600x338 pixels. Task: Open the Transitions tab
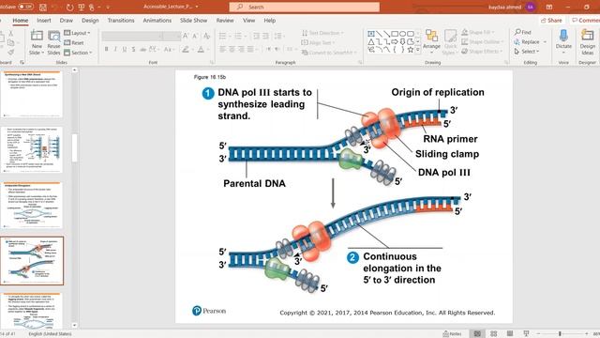tap(121, 21)
